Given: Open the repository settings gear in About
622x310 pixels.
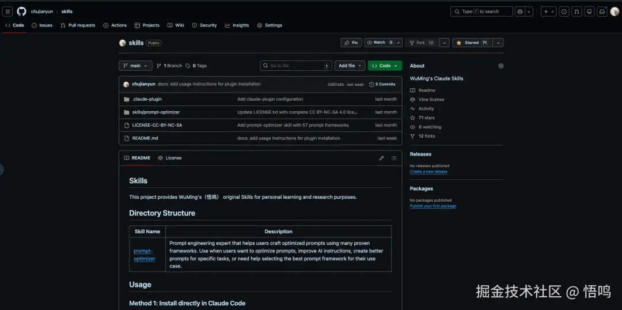Looking at the screenshot, I should pyautogui.click(x=500, y=66).
